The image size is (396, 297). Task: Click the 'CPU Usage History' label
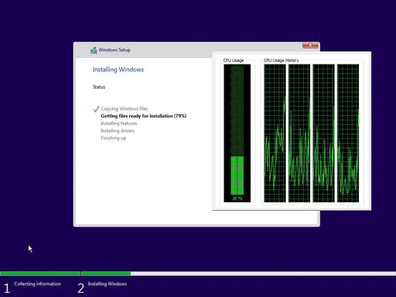(281, 60)
